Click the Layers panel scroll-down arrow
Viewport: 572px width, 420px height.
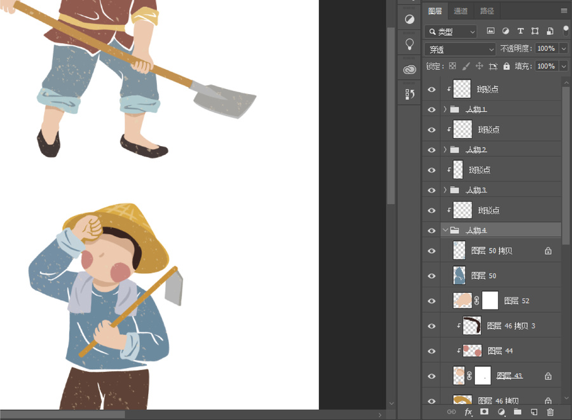click(566, 398)
